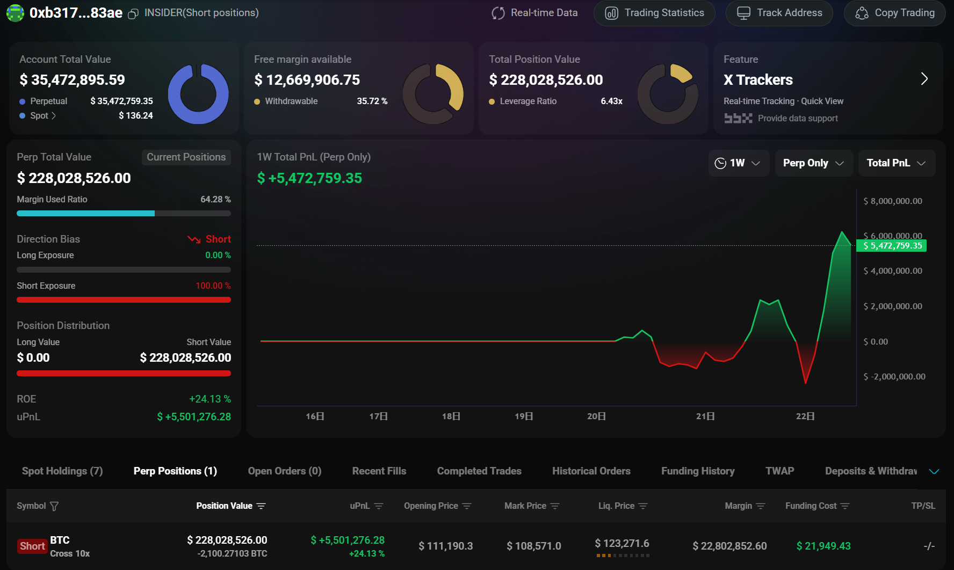Open the Perp Only dropdown

[x=813, y=163]
